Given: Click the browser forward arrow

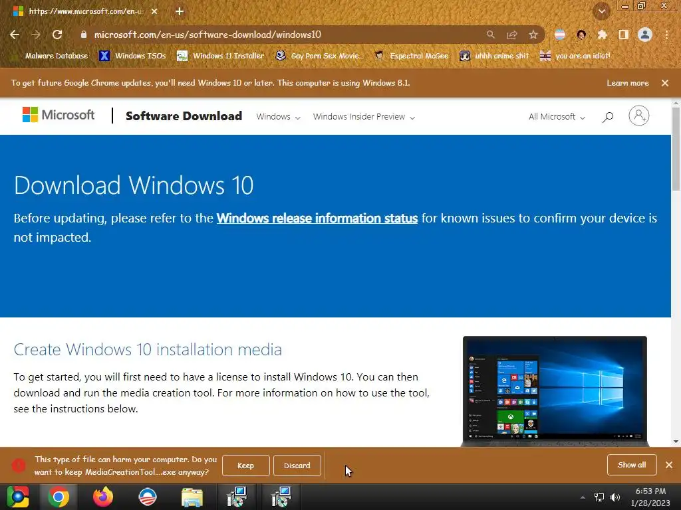Looking at the screenshot, I should [x=36, y=35].
